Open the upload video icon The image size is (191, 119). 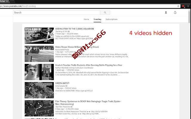(166, 12)
